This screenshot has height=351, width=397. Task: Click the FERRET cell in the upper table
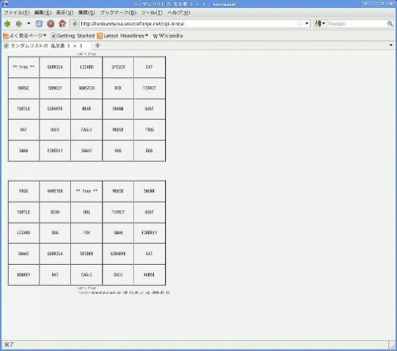pos(149,88)
